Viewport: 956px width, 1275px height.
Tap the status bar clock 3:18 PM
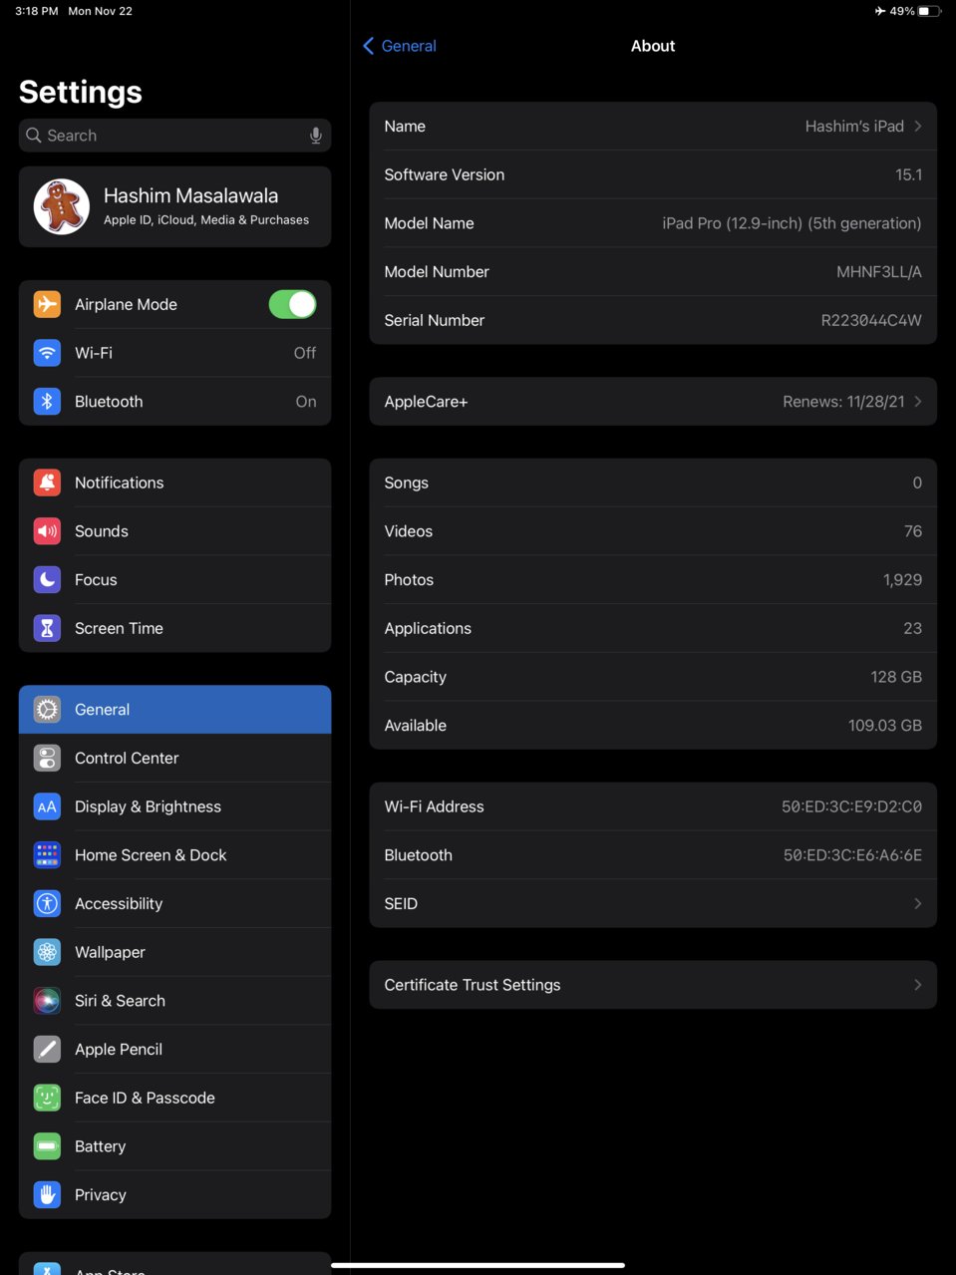37,11
